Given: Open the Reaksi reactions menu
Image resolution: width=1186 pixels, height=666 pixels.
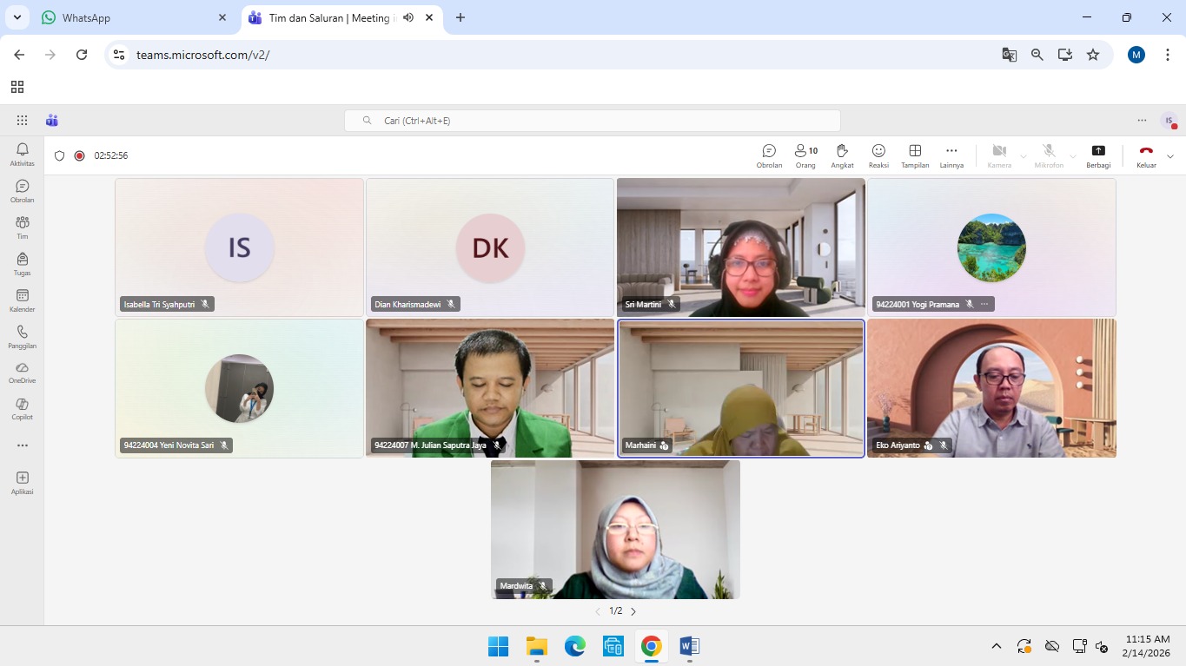Looking at the screenshot, I should tap(878, 155).
